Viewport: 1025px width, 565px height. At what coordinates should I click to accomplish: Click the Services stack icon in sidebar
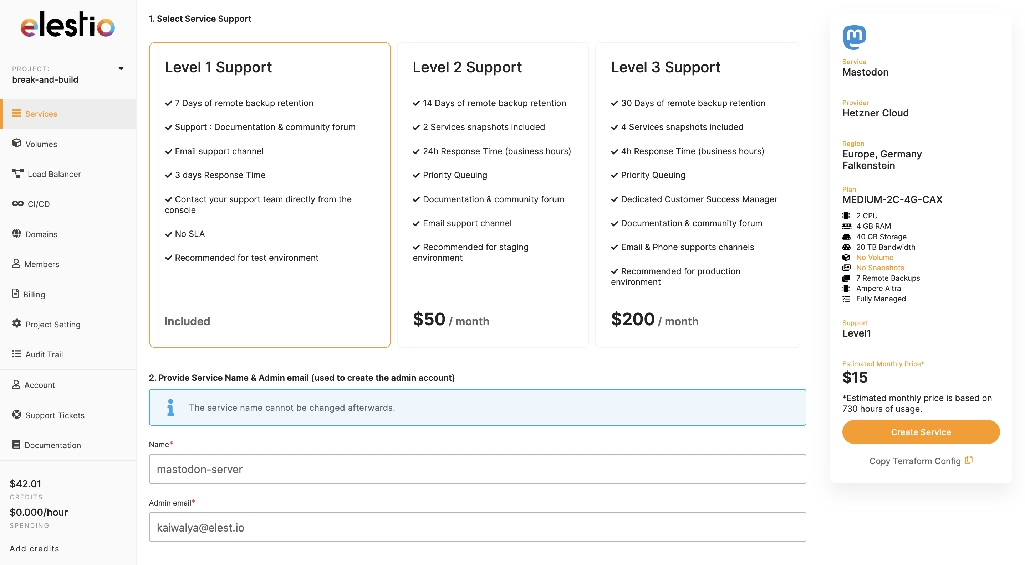(17, 113)
